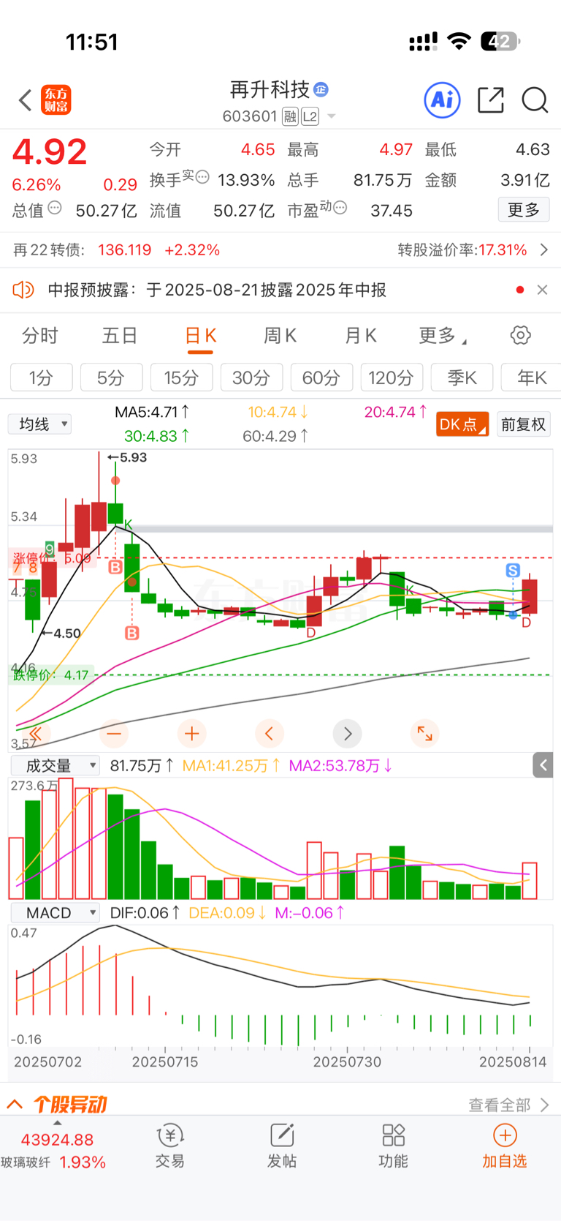Move chart left with arrow button
This screenshot has width=561, height=1221.
pos(270,733)
